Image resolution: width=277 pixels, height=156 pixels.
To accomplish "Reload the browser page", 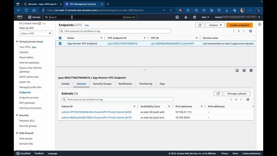I will tap(26, 10).
